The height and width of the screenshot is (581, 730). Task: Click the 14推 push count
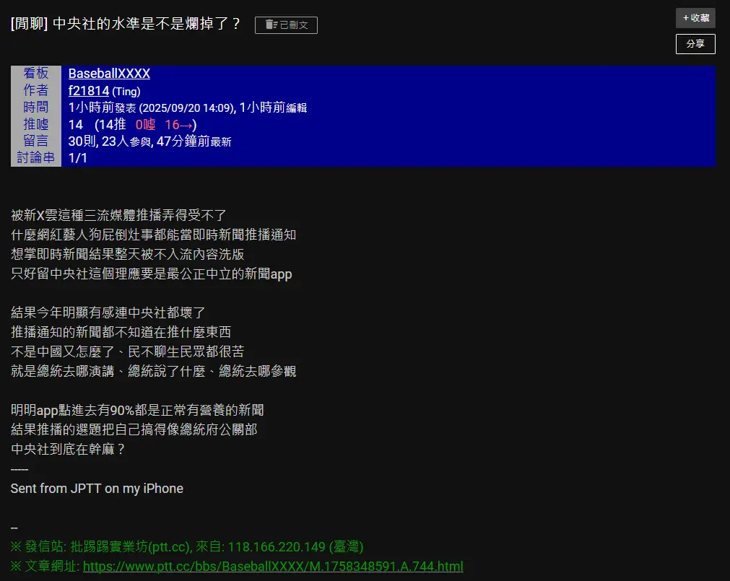(x=112, y=125)
